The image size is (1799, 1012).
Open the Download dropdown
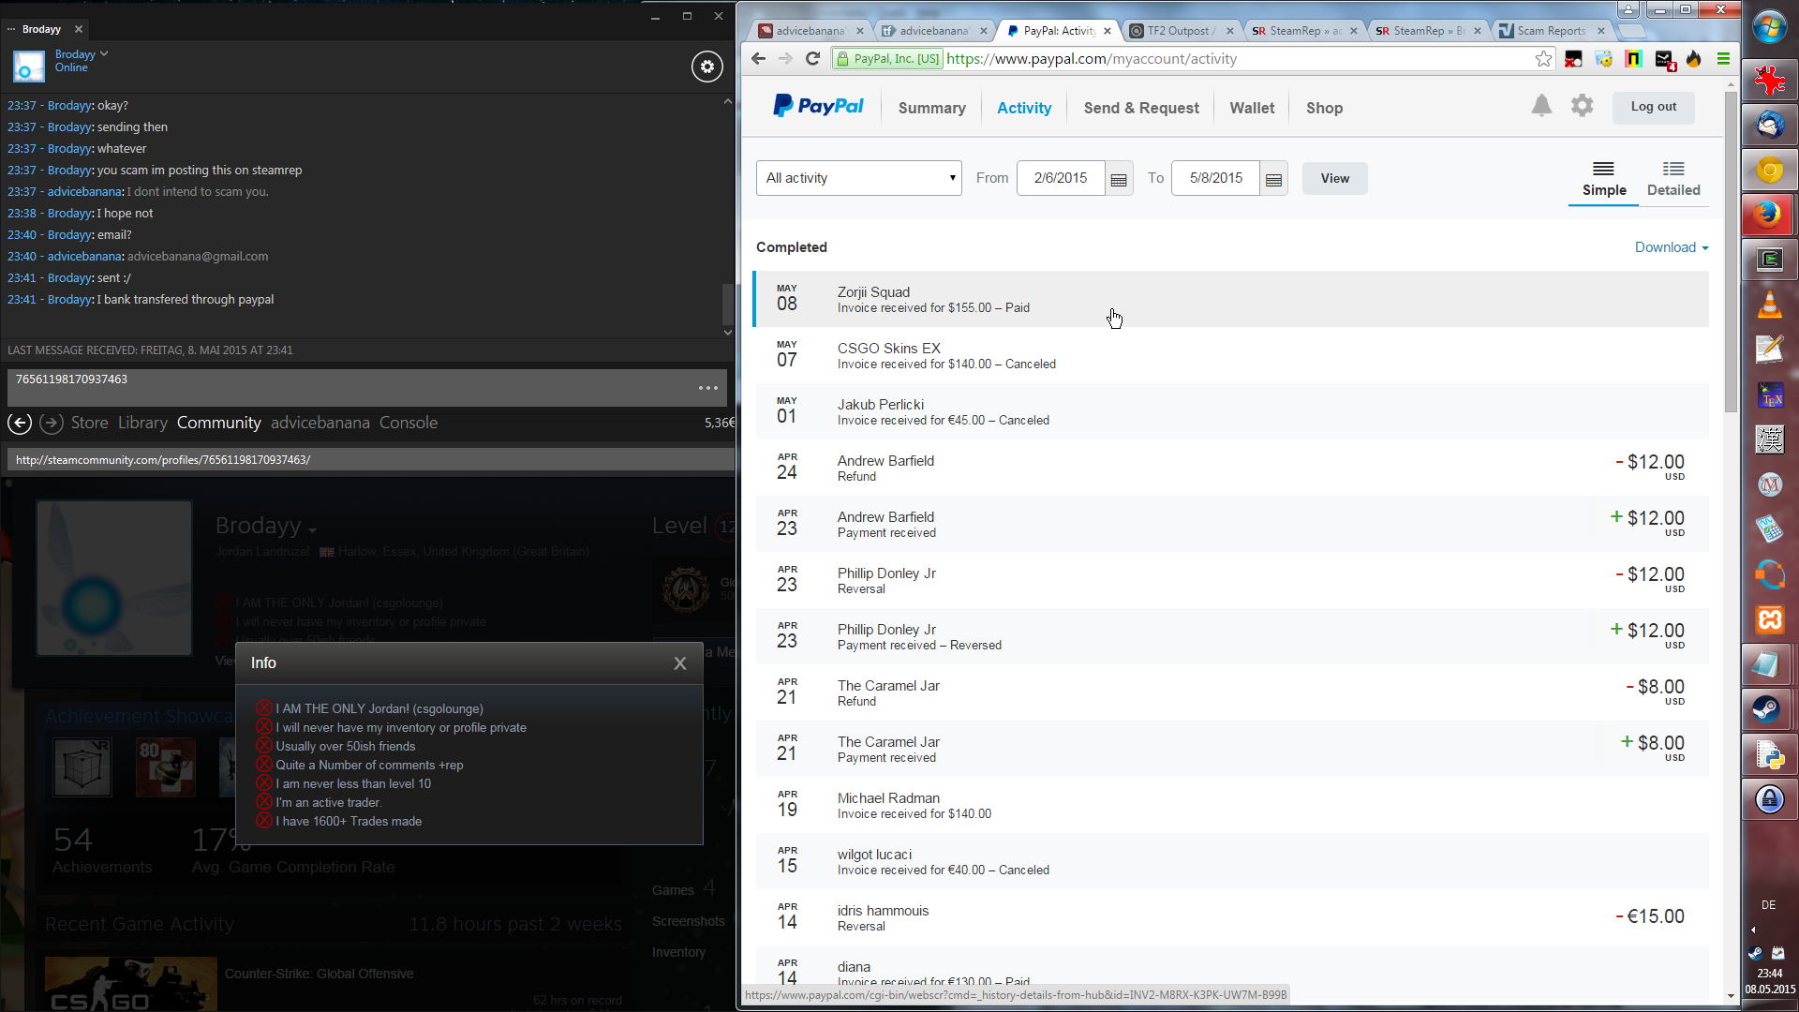click(1672, 247)
